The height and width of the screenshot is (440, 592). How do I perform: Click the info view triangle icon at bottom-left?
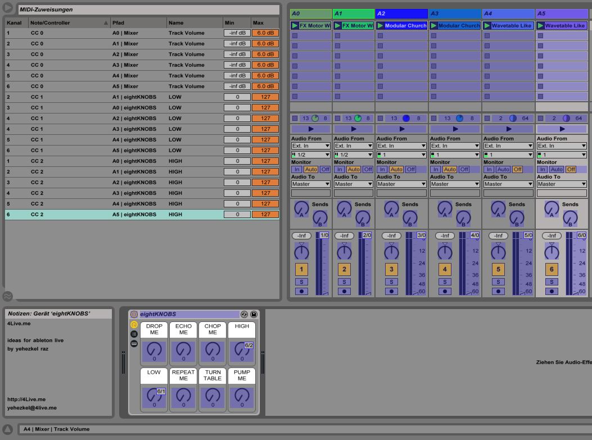8,429
